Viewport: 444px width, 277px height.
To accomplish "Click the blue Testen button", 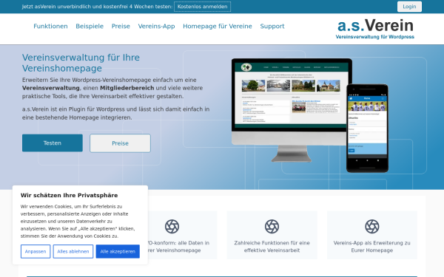I will point(53,143).
